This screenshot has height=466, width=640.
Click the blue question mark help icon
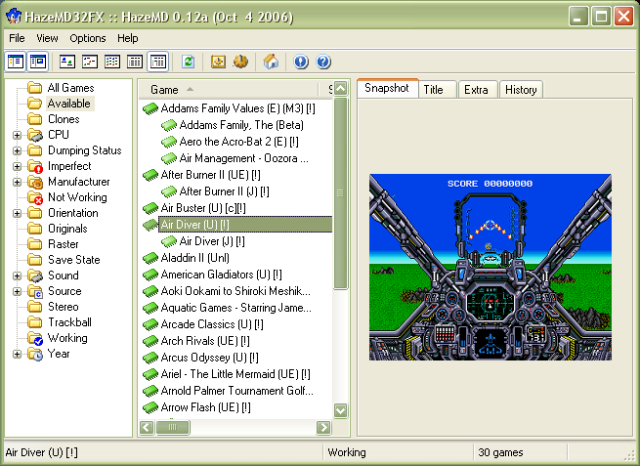tap(323, 62)
